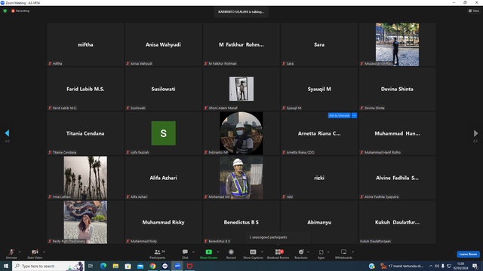Go to previous gallery page arrow
Image resolution: width=483 pixels, height=271 pixels.
coord(7,133)
